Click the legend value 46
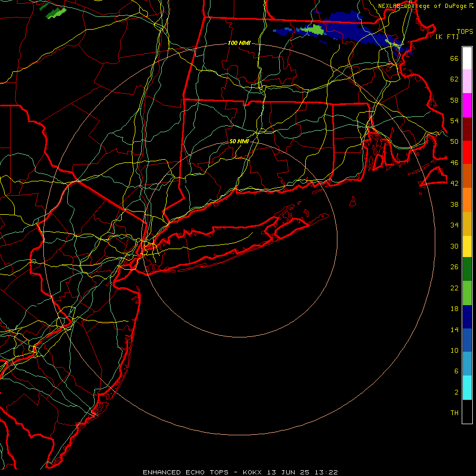476x476 pixels. coord(454,163)
